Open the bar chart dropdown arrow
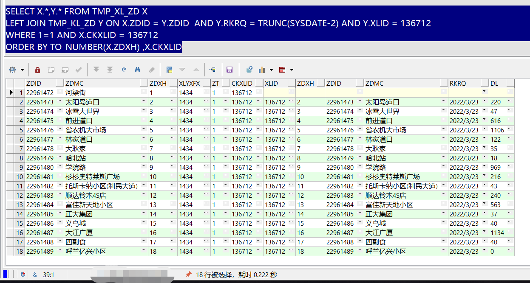This screenshot has width=530, height=283. (271, 70)
